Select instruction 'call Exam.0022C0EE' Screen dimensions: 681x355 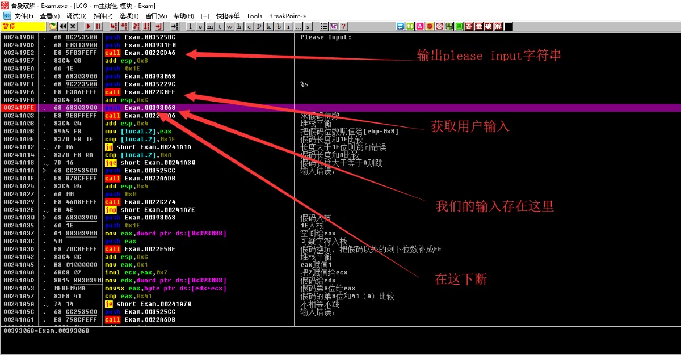tap(140, 92)
